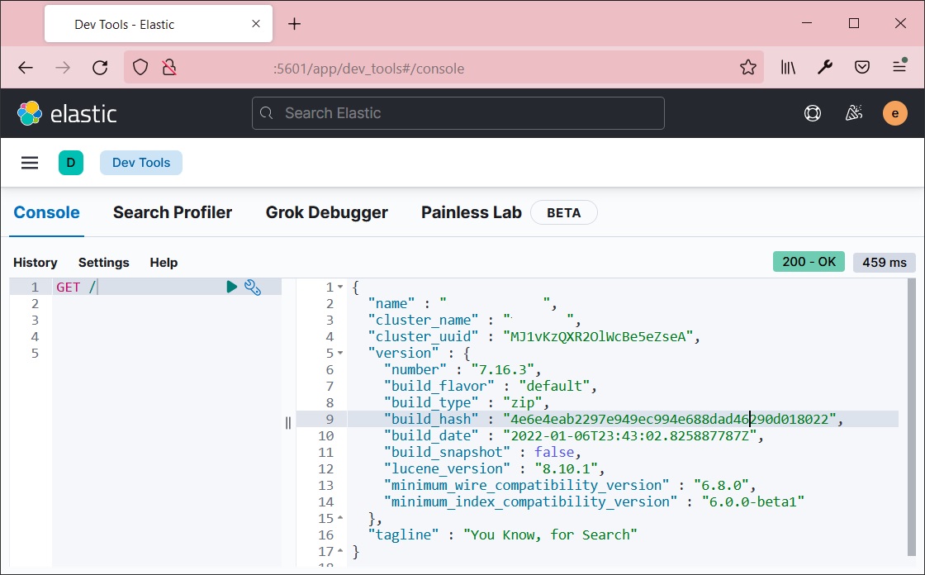This screenshot has height=575, width=925.
Task: Open the help lifebuoy menu
Action: coord(813,113)
